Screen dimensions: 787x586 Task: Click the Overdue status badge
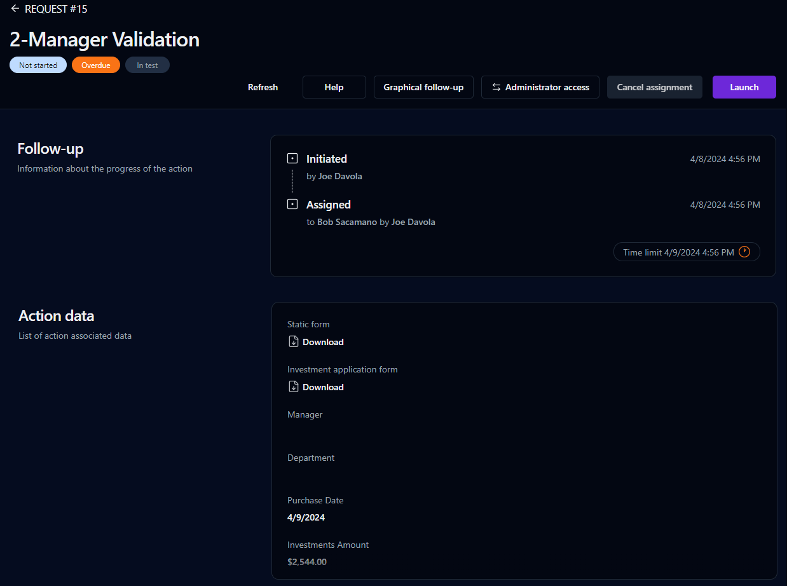[96, 65]
